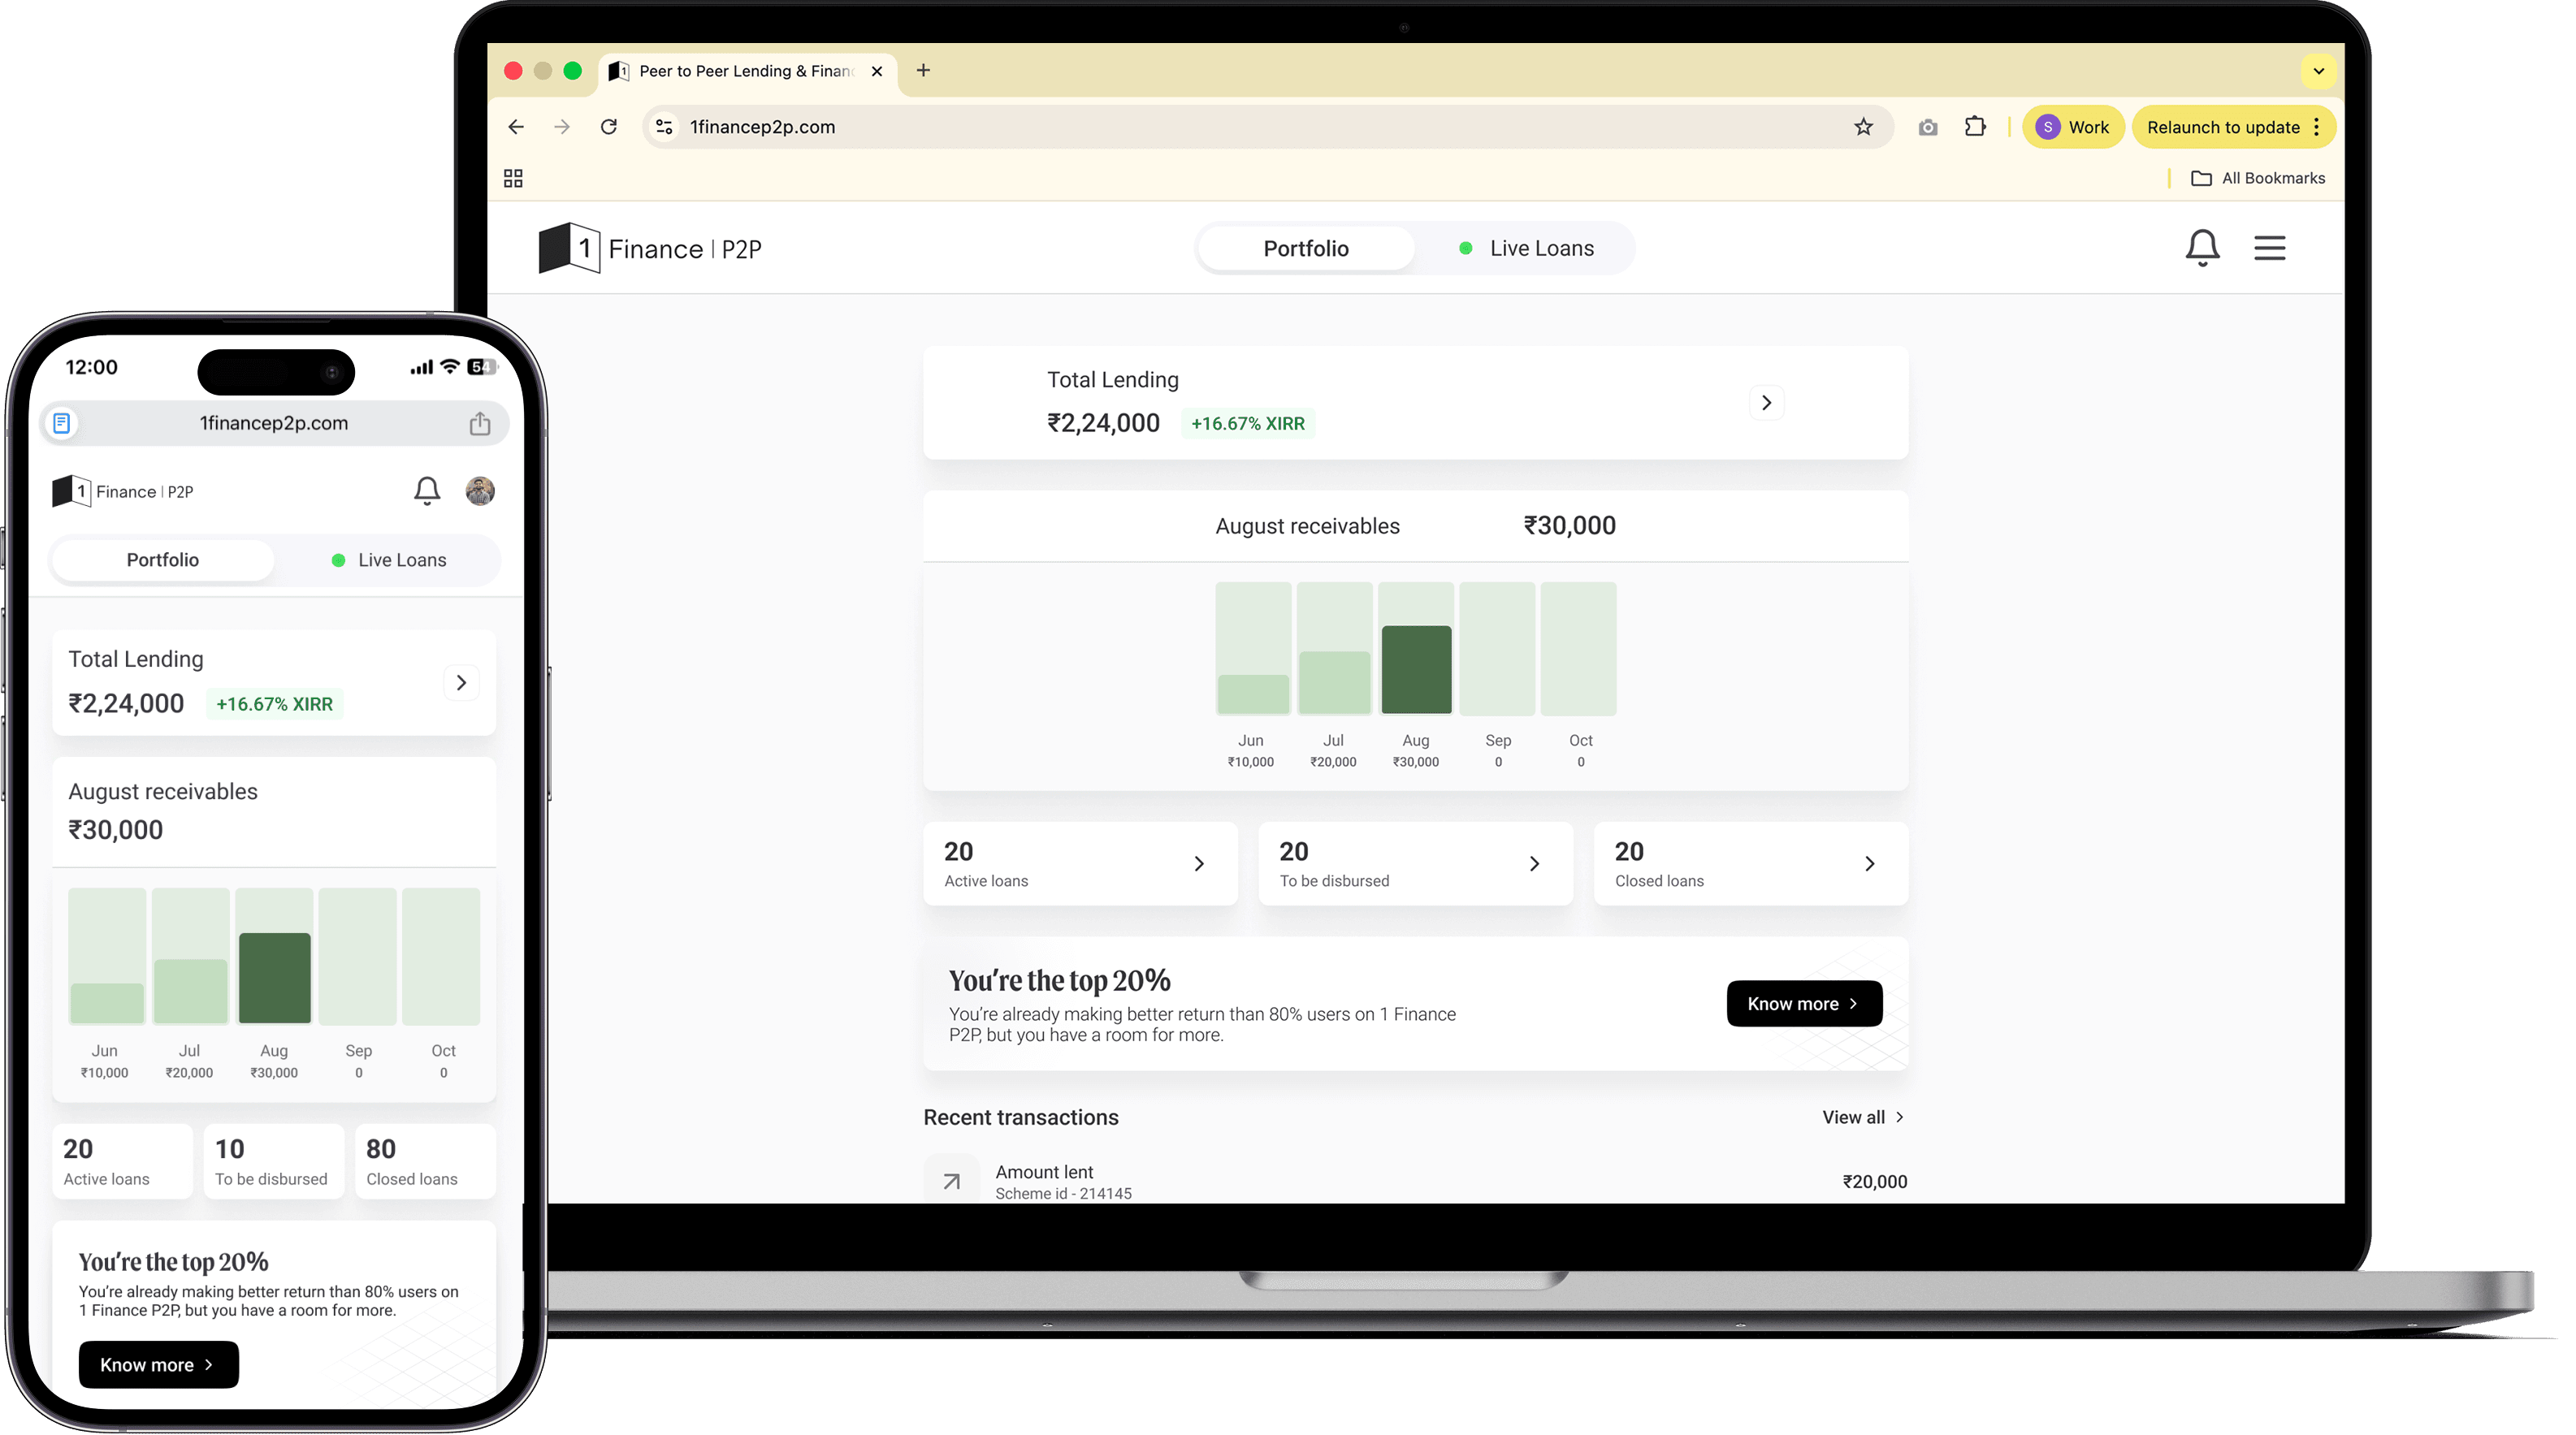
Task: Tap the notifications bell on phone
Action: 427,491
